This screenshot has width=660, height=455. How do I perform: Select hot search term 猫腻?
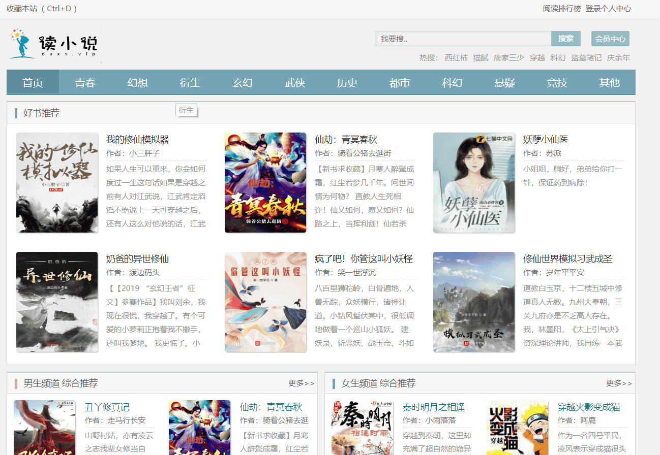pos(481,58)
